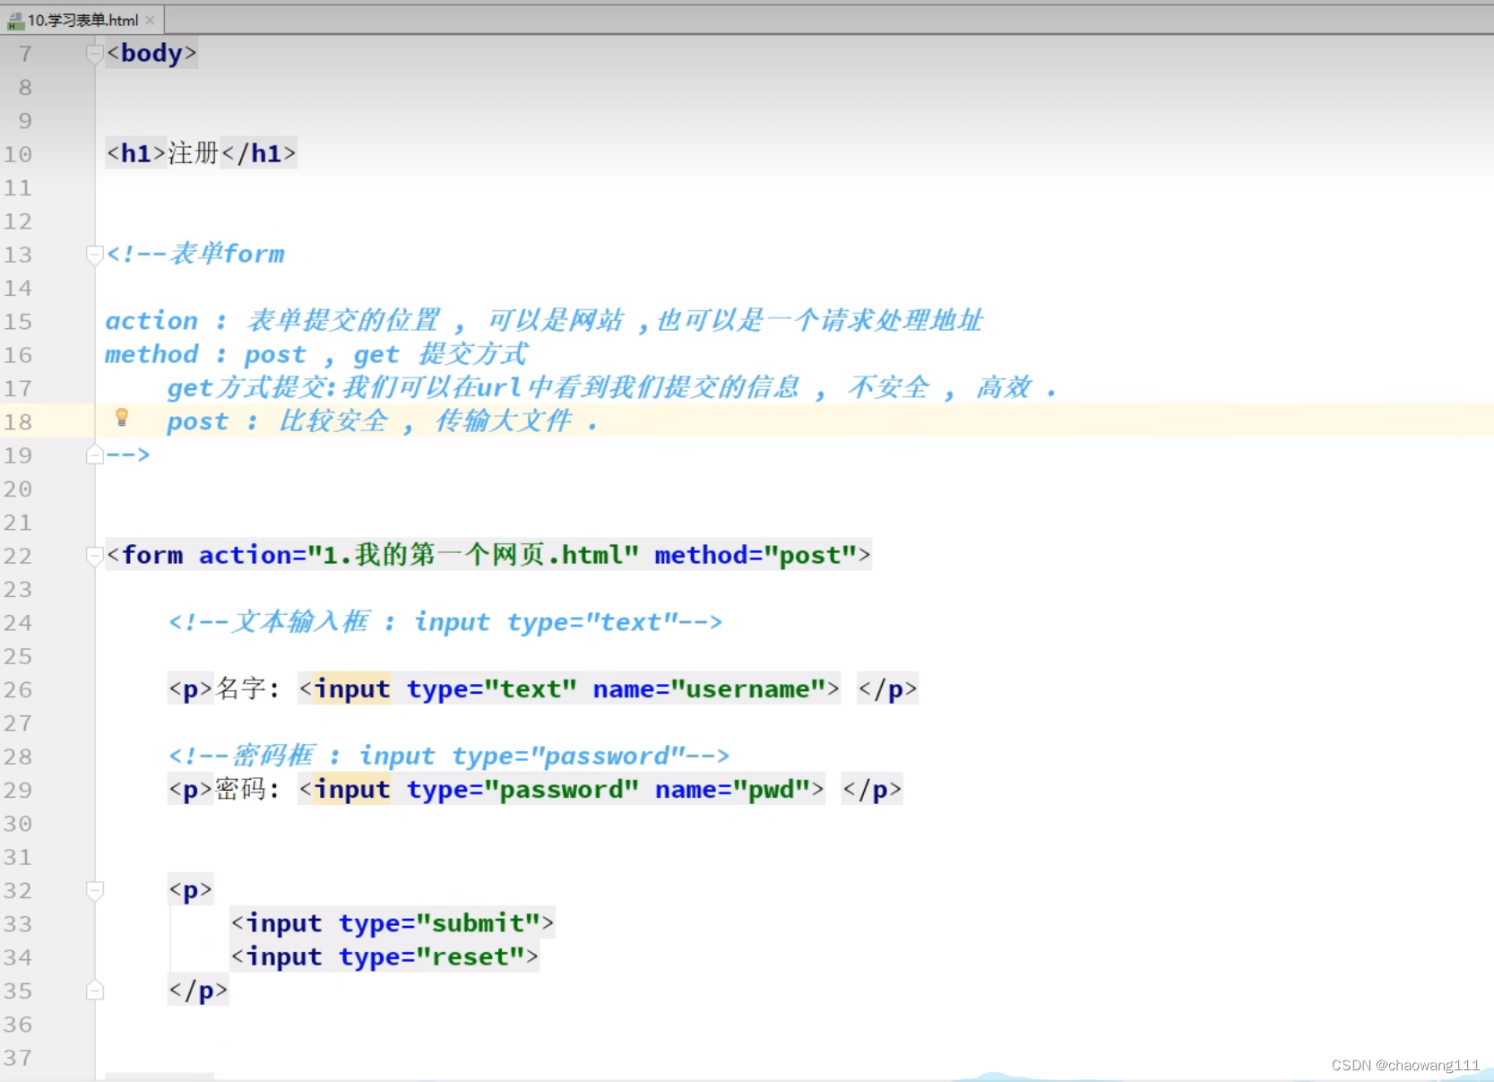Click line number 10 in the gutter
Viewport: 1494px width, 1082px height.
pyautogui.click(x=19, y=153)
